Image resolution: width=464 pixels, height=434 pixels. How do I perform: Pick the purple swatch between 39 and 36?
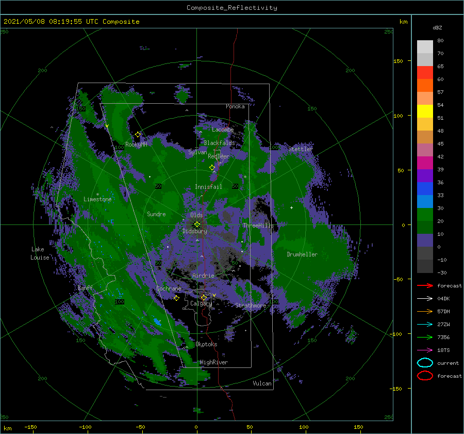pos(425,175)
